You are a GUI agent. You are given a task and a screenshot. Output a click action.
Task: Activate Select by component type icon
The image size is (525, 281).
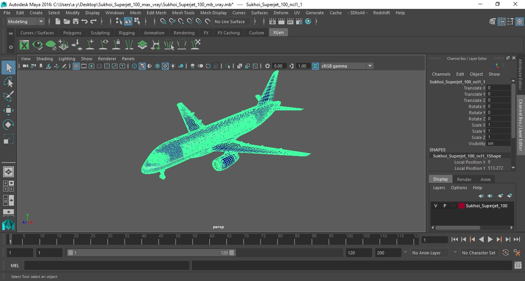pos(137,22)
